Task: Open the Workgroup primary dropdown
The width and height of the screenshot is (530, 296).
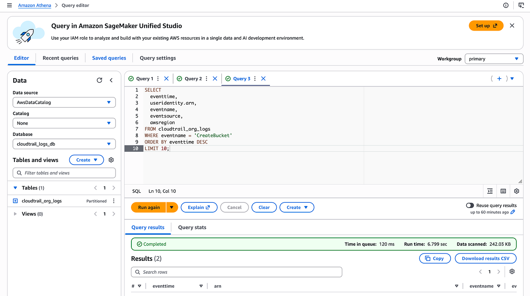Action: (x=494, y=59)
